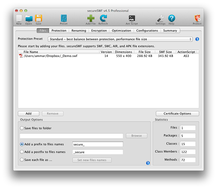
Task: Select the _Demo.swf file row
Action: click(x=50, y=56)
